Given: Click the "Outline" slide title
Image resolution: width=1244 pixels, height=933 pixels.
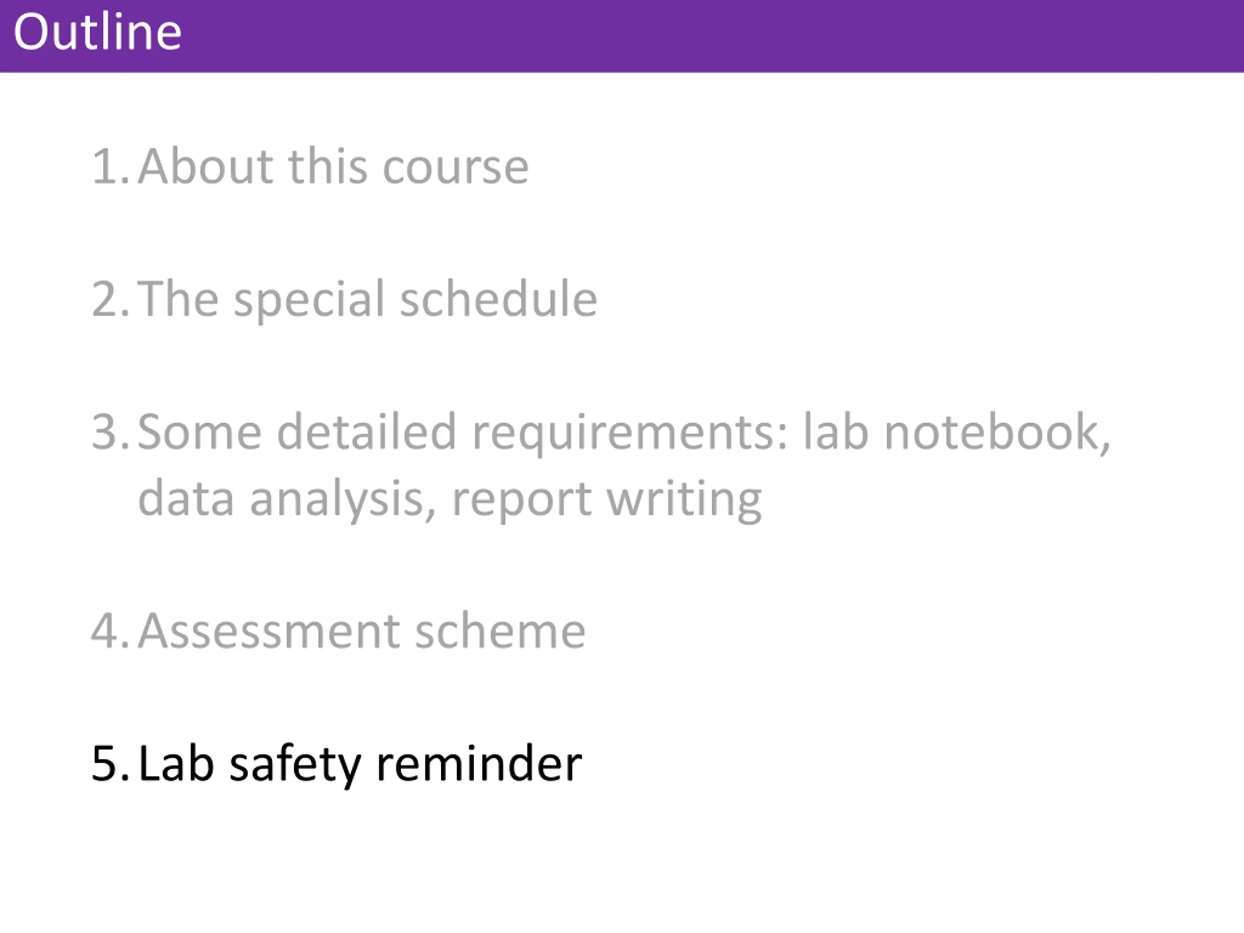Looking at the screenshot, I should click(97, 32).
